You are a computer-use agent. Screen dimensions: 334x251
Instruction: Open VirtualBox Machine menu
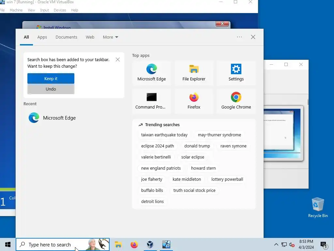click(16, 10)
